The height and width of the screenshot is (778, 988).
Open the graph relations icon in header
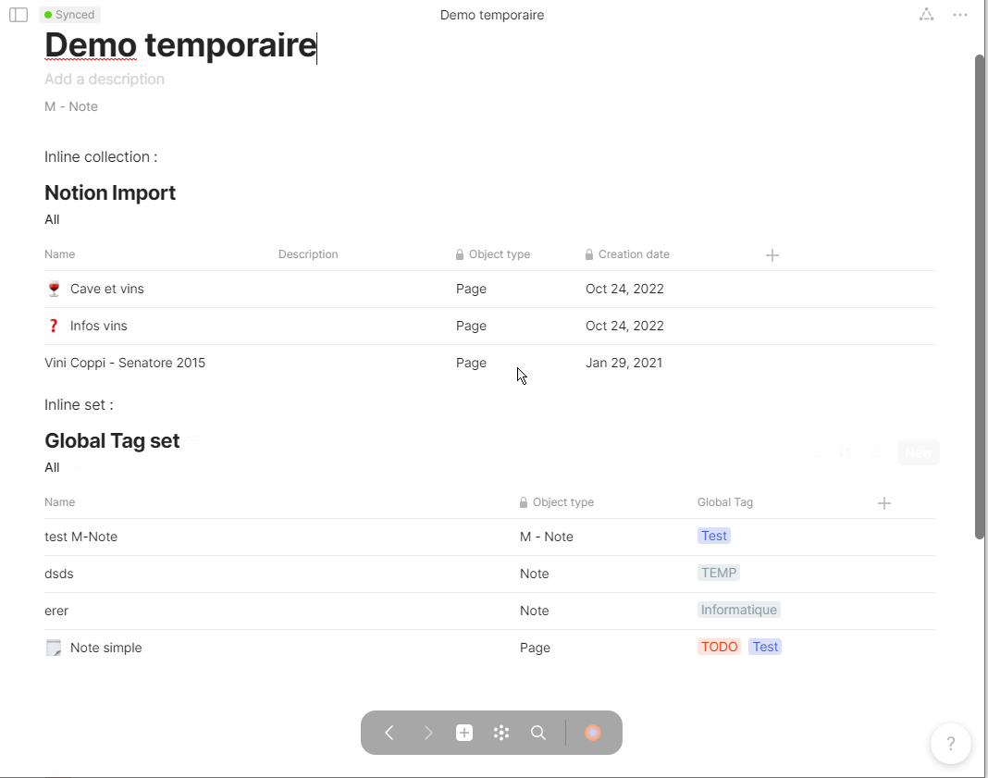click(926, 15)
